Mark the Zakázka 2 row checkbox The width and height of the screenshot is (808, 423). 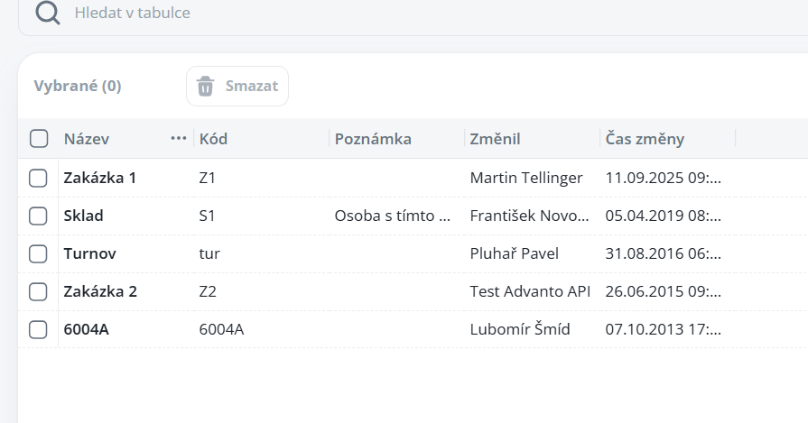click(38, 292)
